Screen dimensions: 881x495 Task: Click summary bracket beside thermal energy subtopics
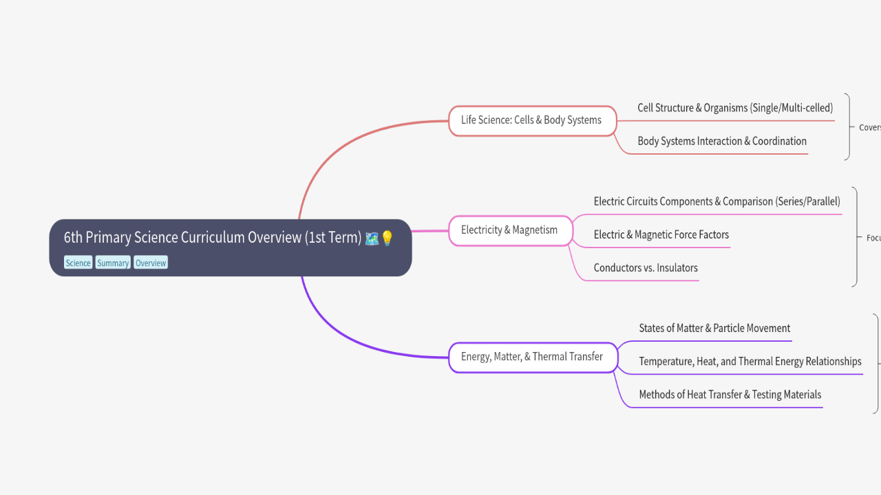[875, 364]
